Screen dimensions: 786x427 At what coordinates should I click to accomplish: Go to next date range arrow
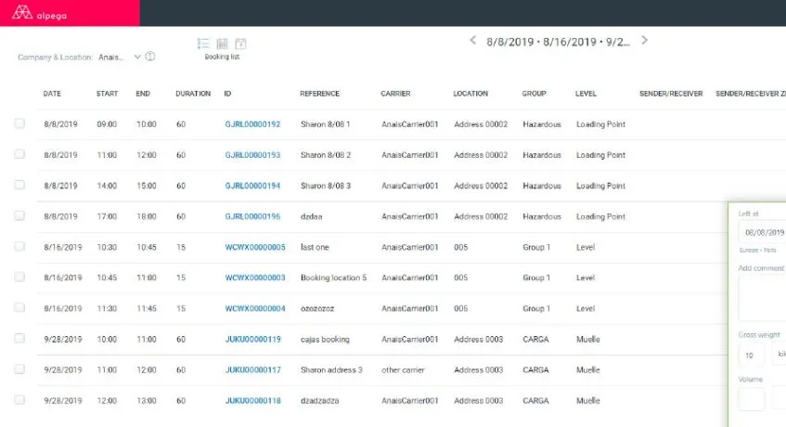pyautogui.click(x=645, y=41)
